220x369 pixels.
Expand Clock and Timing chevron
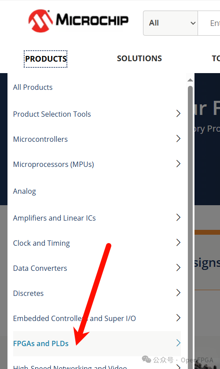click(178, 242)
